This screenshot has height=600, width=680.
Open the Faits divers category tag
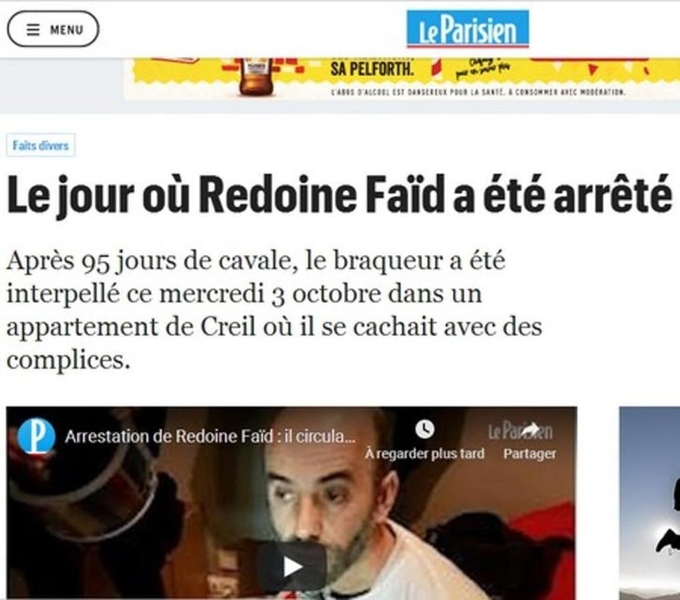(40, 145)
